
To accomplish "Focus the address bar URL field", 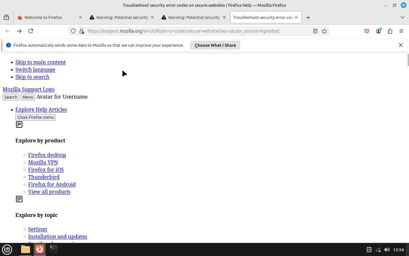I will (198, 31).
